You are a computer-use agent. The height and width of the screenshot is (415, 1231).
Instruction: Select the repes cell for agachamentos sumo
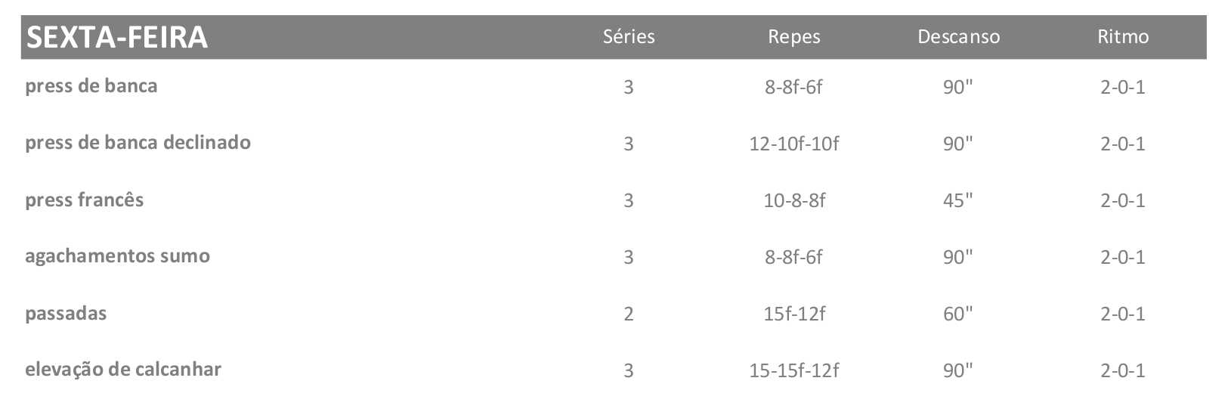pyautogui.click(x=793, y=257)
